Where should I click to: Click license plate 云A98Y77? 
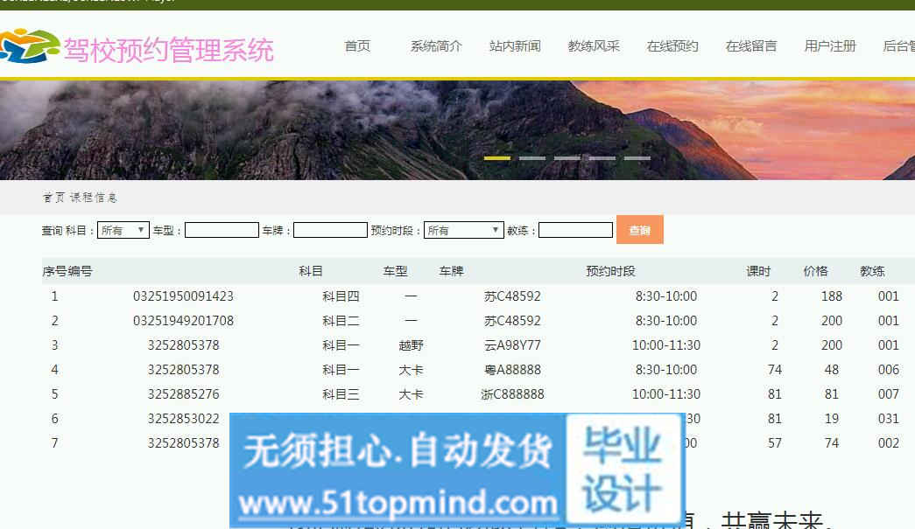coord(512,345)
